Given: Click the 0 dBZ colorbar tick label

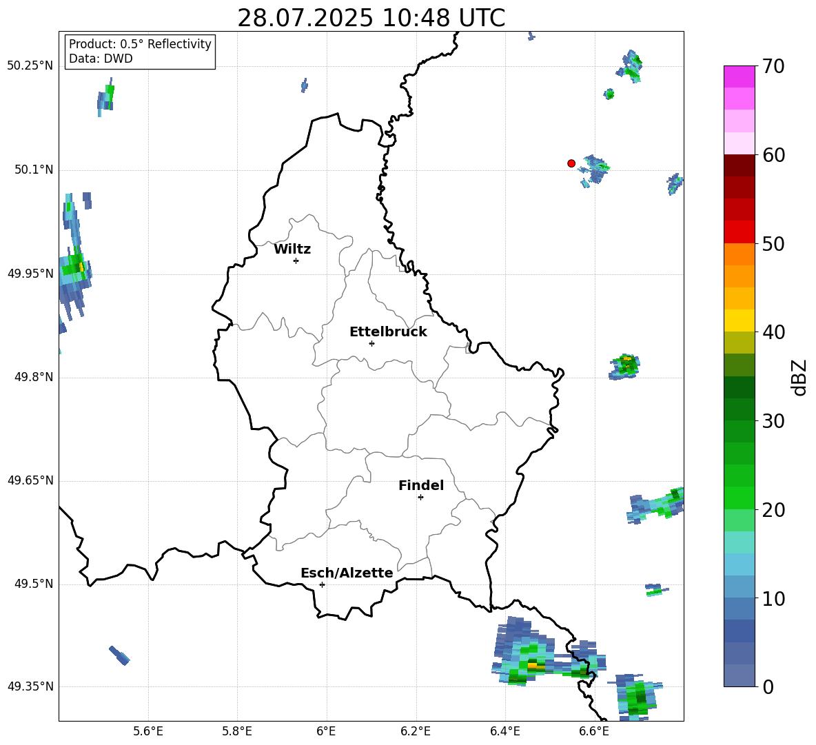Looking at the screenshot, I should point(768,686).
